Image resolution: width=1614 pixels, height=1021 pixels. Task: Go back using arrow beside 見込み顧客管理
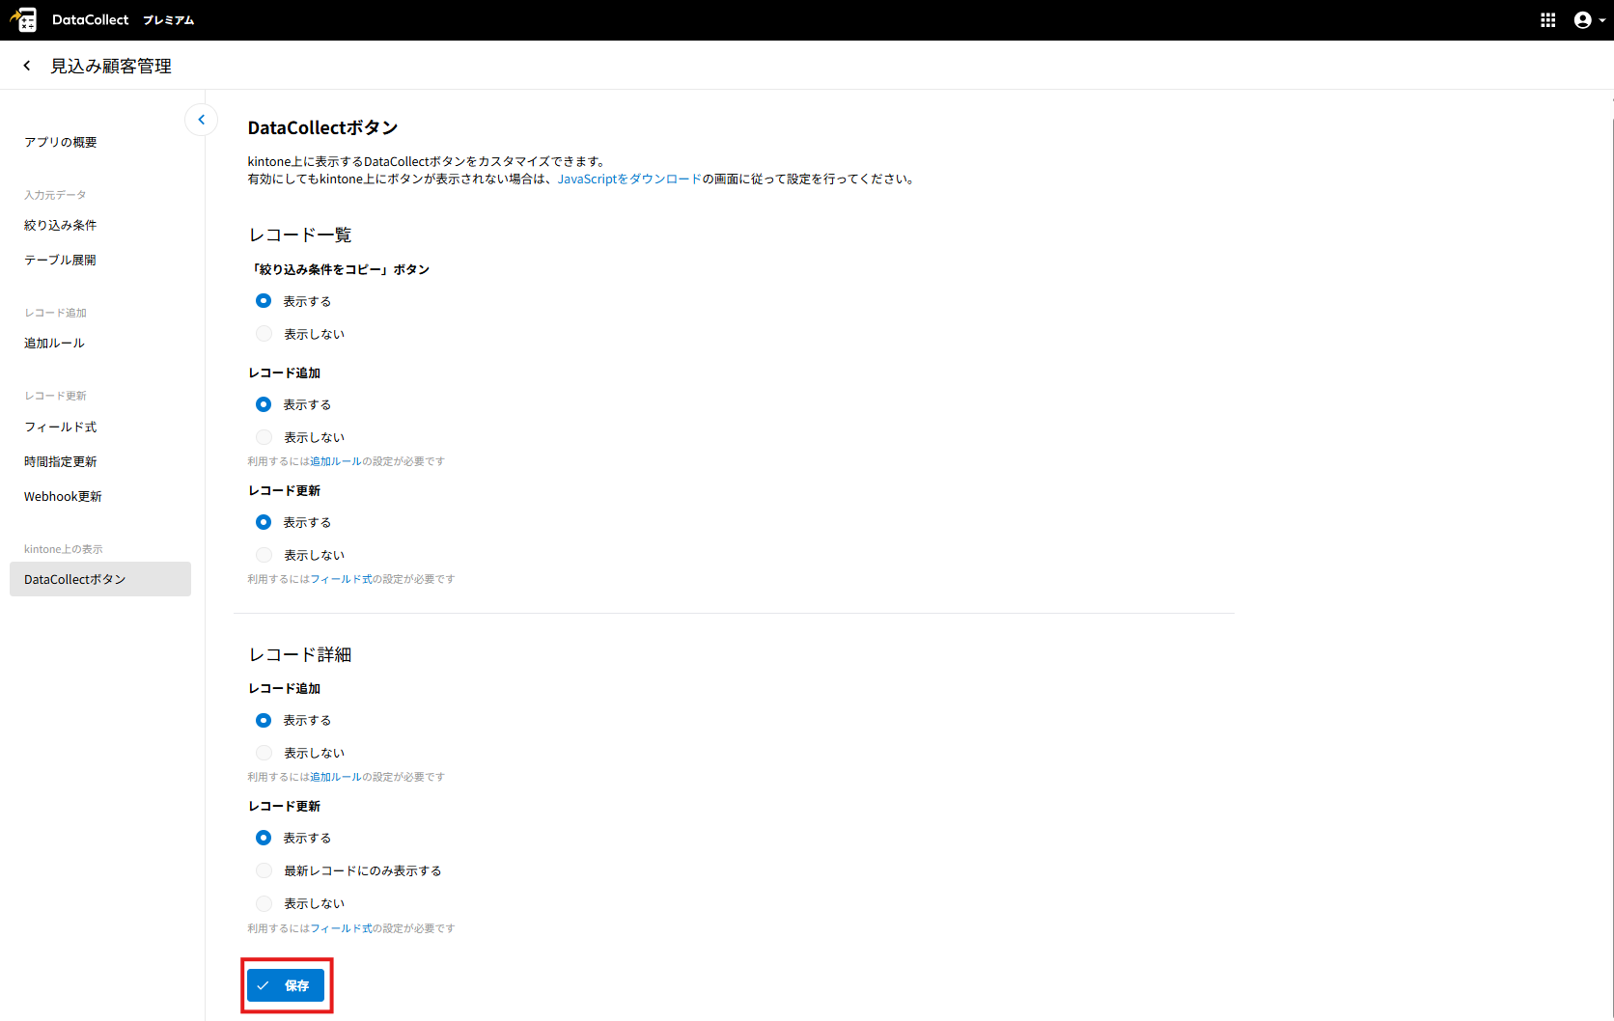(x=27, y=66)
